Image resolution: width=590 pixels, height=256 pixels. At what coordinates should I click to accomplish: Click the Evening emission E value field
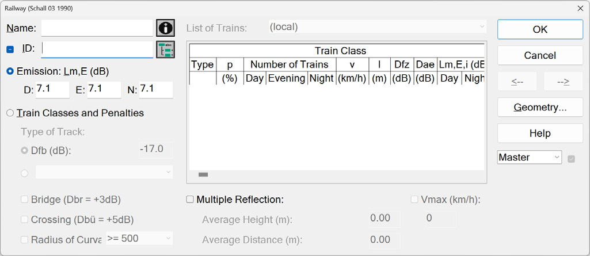pyautogui.click(x=104, y=90)
